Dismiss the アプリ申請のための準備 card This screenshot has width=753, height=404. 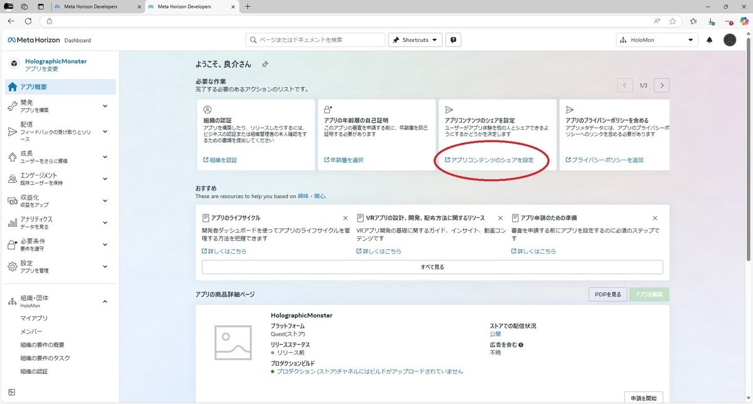click(x=655, y=218)
